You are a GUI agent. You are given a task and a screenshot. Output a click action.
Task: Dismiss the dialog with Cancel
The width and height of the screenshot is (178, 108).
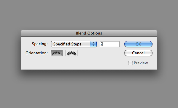(x=138, y=53)
